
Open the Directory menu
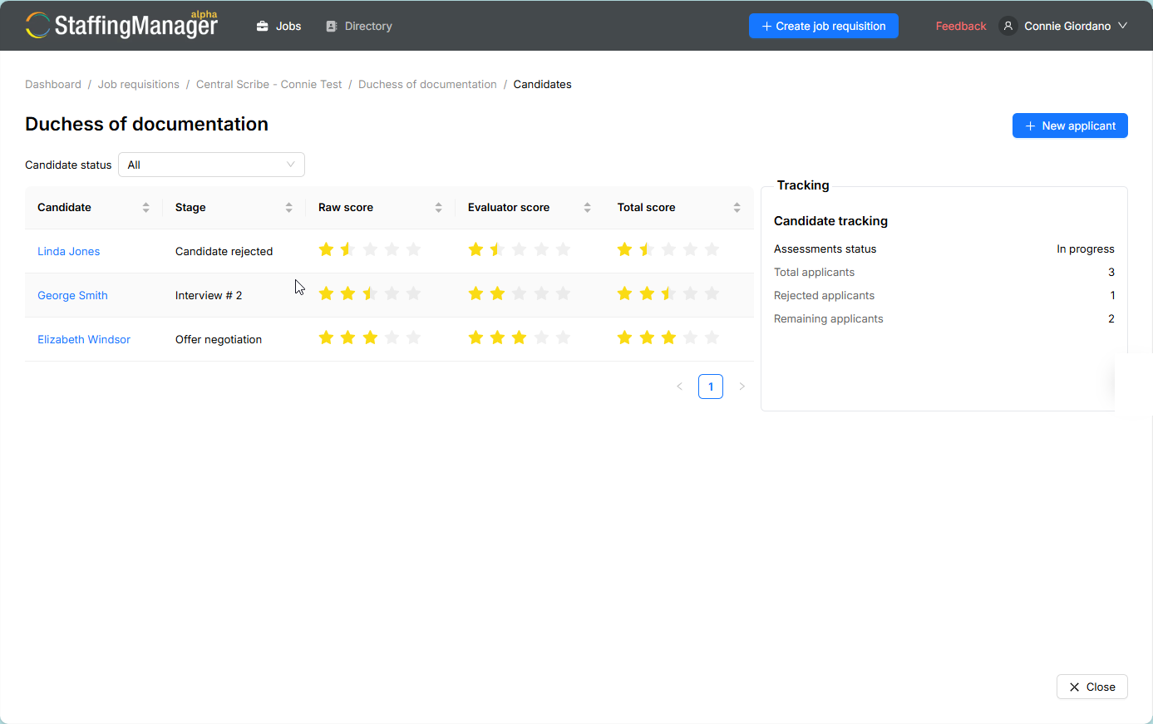[359, 26]
